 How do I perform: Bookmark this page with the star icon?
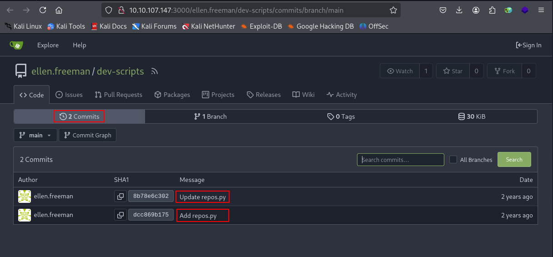(x=393, y=10)
